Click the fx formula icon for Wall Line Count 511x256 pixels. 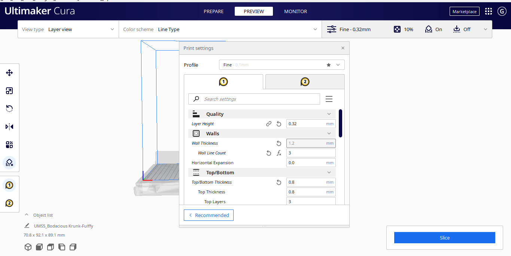tap(279, 153)
